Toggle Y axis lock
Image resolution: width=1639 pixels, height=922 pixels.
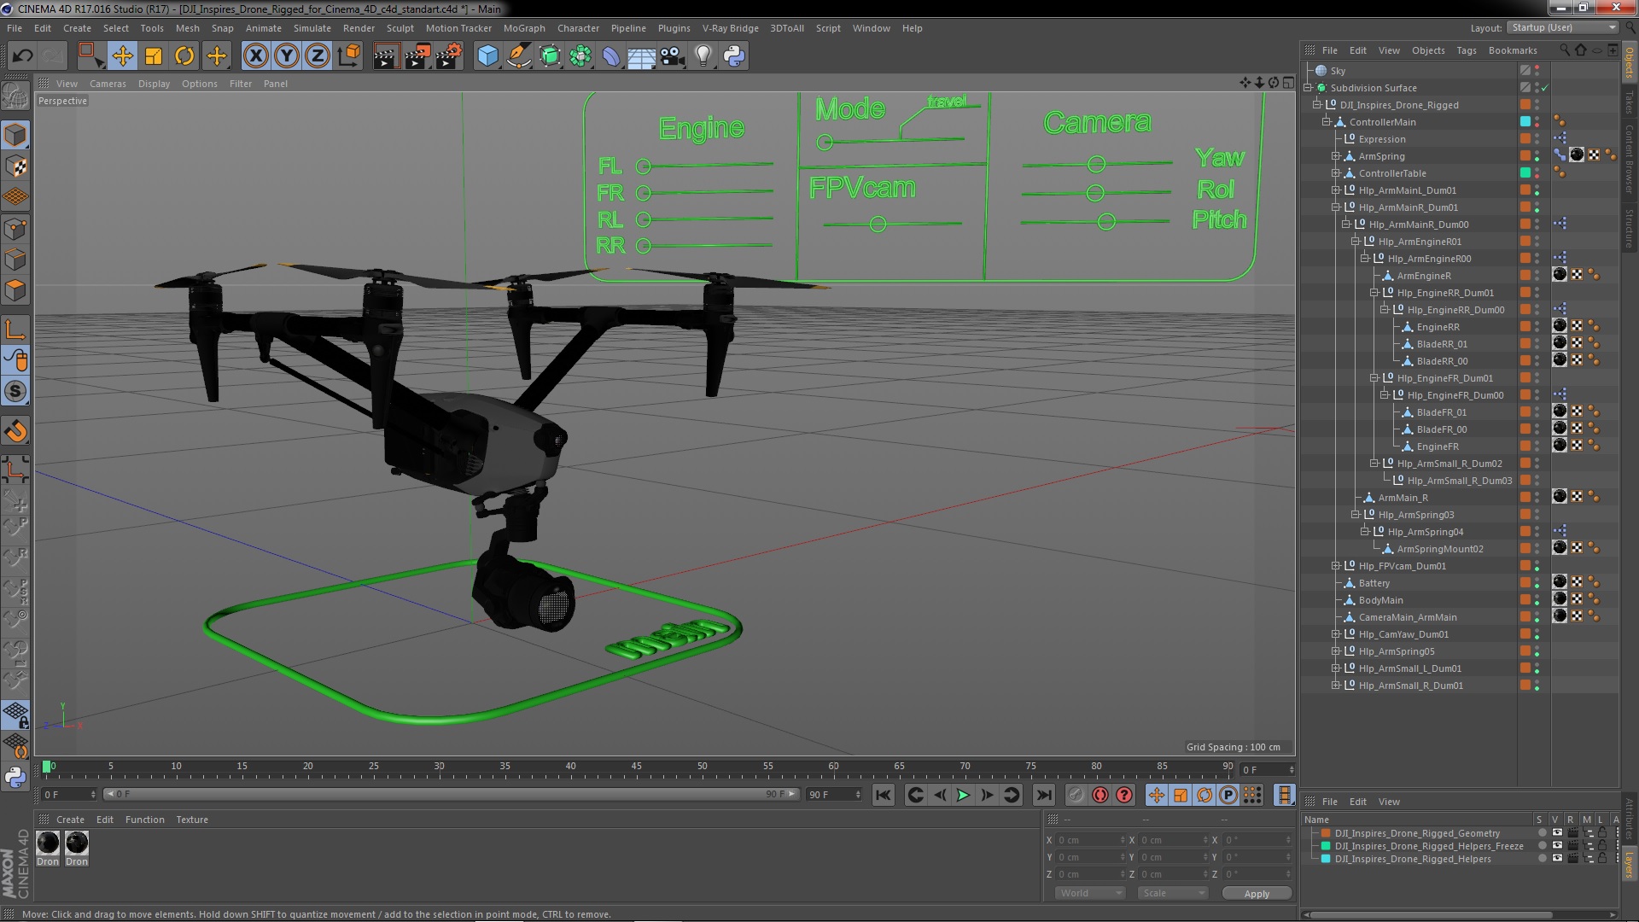[x=287, y=56]
